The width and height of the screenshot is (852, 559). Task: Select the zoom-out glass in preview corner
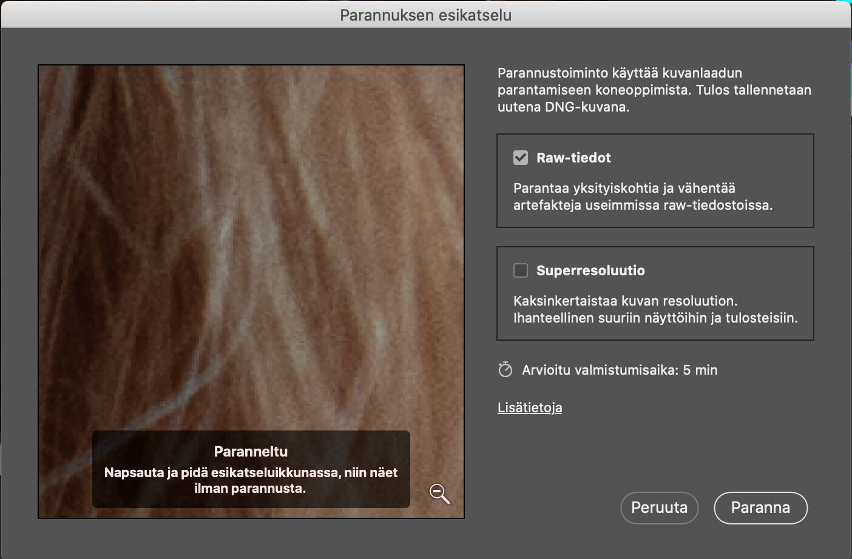pos(441,495)
